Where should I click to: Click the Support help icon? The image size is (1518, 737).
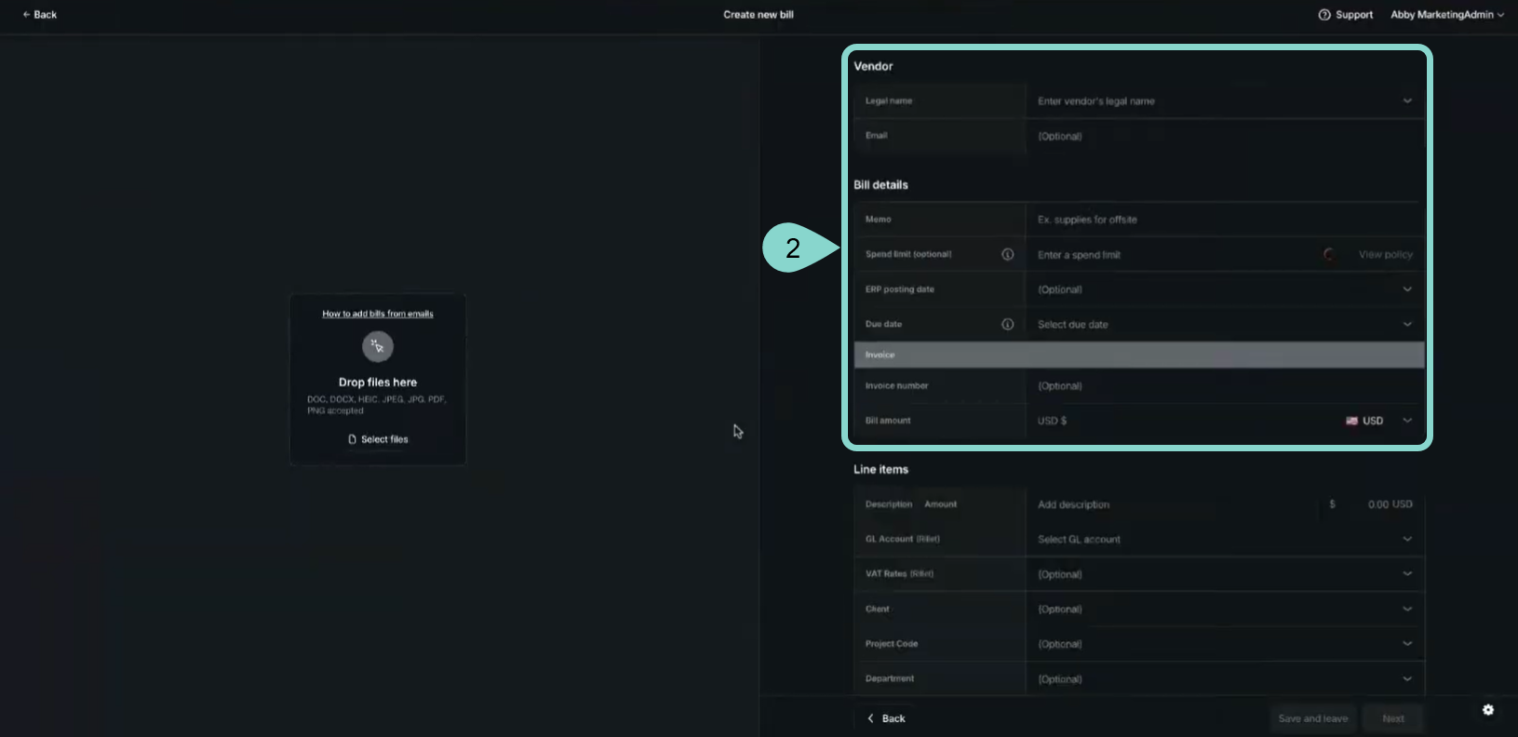pos(1323,15)
